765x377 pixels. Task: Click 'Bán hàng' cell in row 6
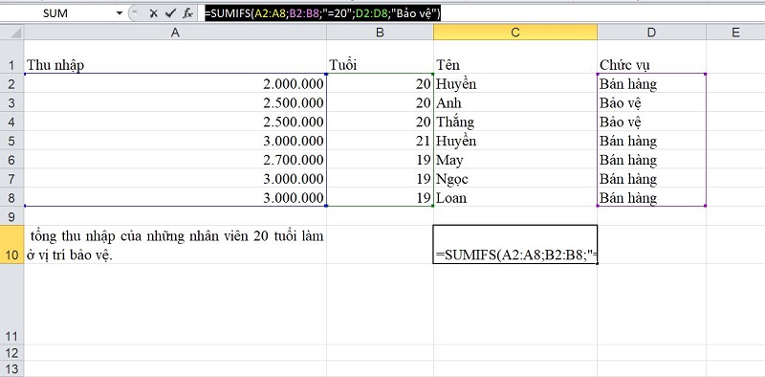pos(651,160)
